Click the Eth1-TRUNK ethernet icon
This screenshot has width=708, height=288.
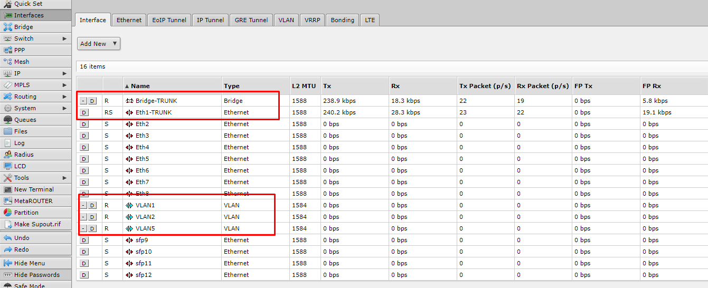(x=129, y=112)
